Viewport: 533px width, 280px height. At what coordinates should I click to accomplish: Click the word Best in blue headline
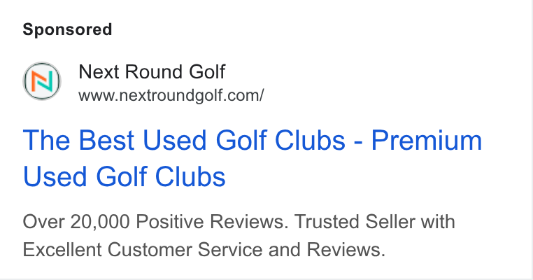(106, 140)
